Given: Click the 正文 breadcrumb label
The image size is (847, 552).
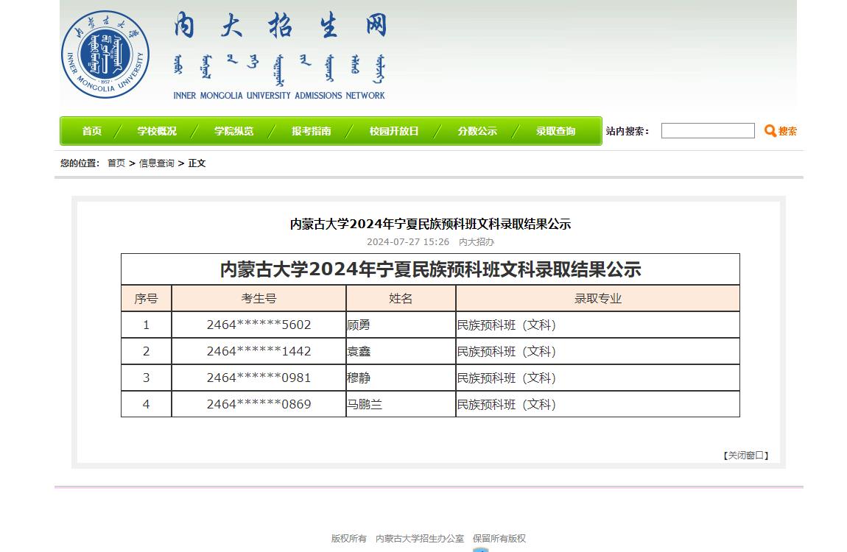Looking at the screenshot, I should click(x=197, y=163).
